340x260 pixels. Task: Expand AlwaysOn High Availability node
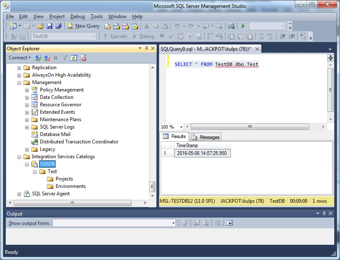[x=19, y=75]
